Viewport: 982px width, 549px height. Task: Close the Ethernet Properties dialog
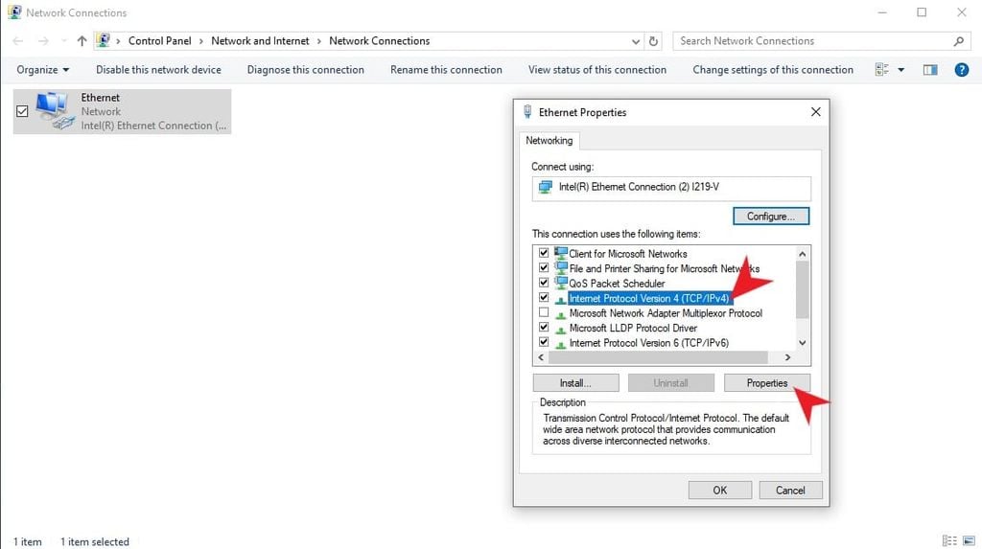tap(815, 111)
